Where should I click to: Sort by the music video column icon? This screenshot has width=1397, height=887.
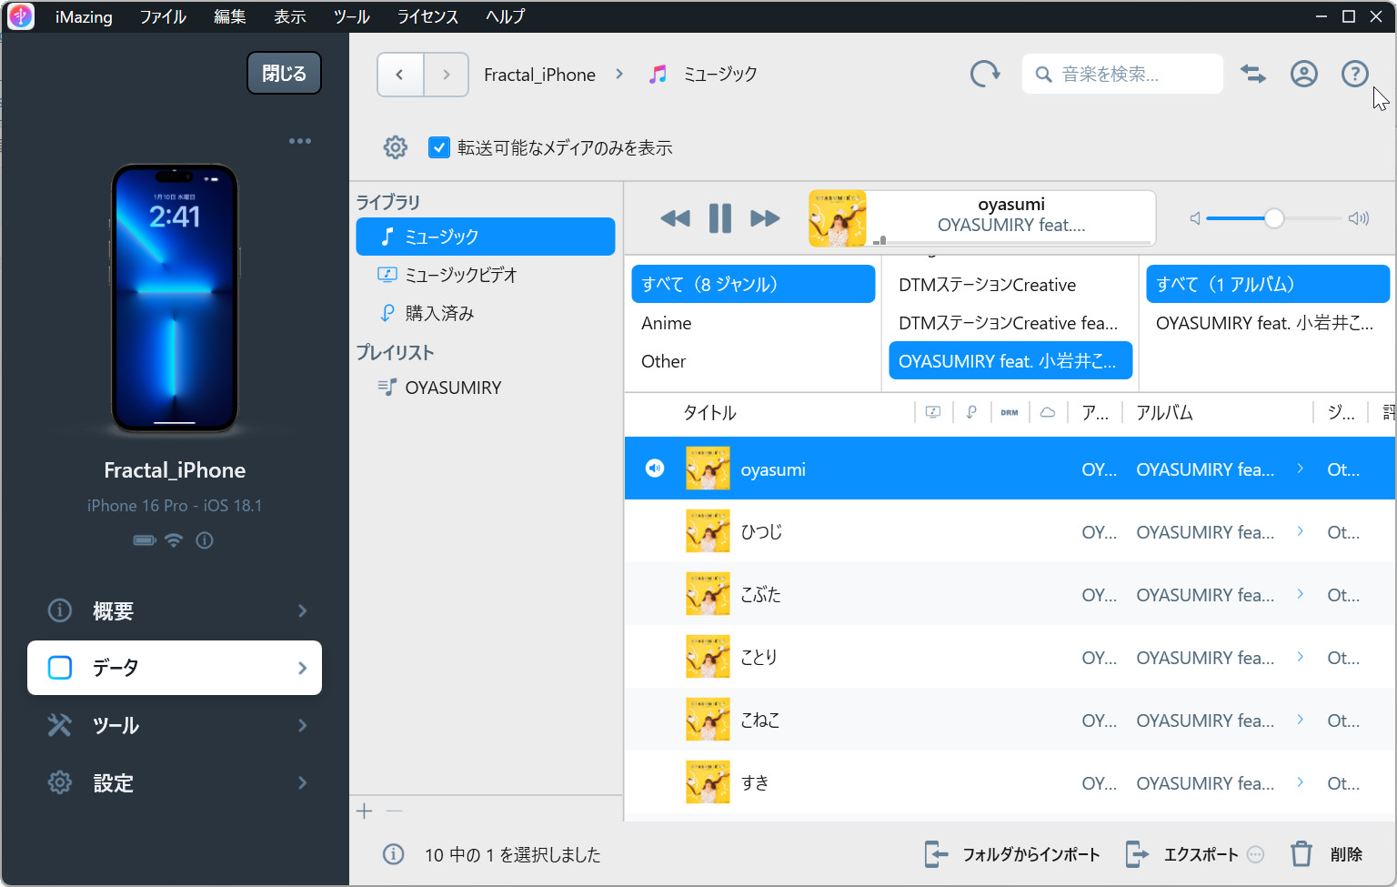coord(933,412)
